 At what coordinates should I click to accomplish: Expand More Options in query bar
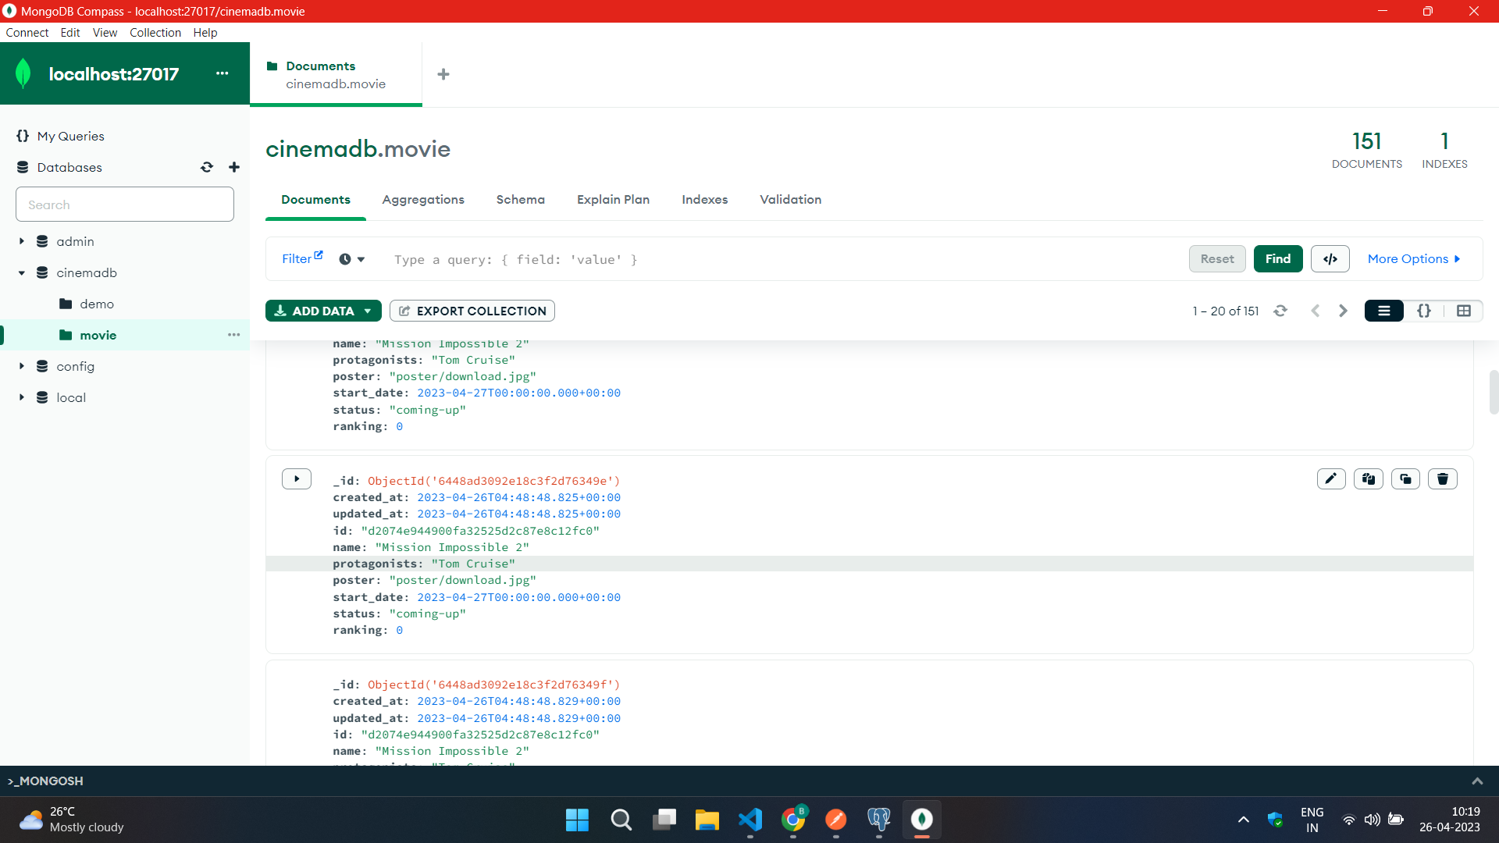(x=1414, y=258)
